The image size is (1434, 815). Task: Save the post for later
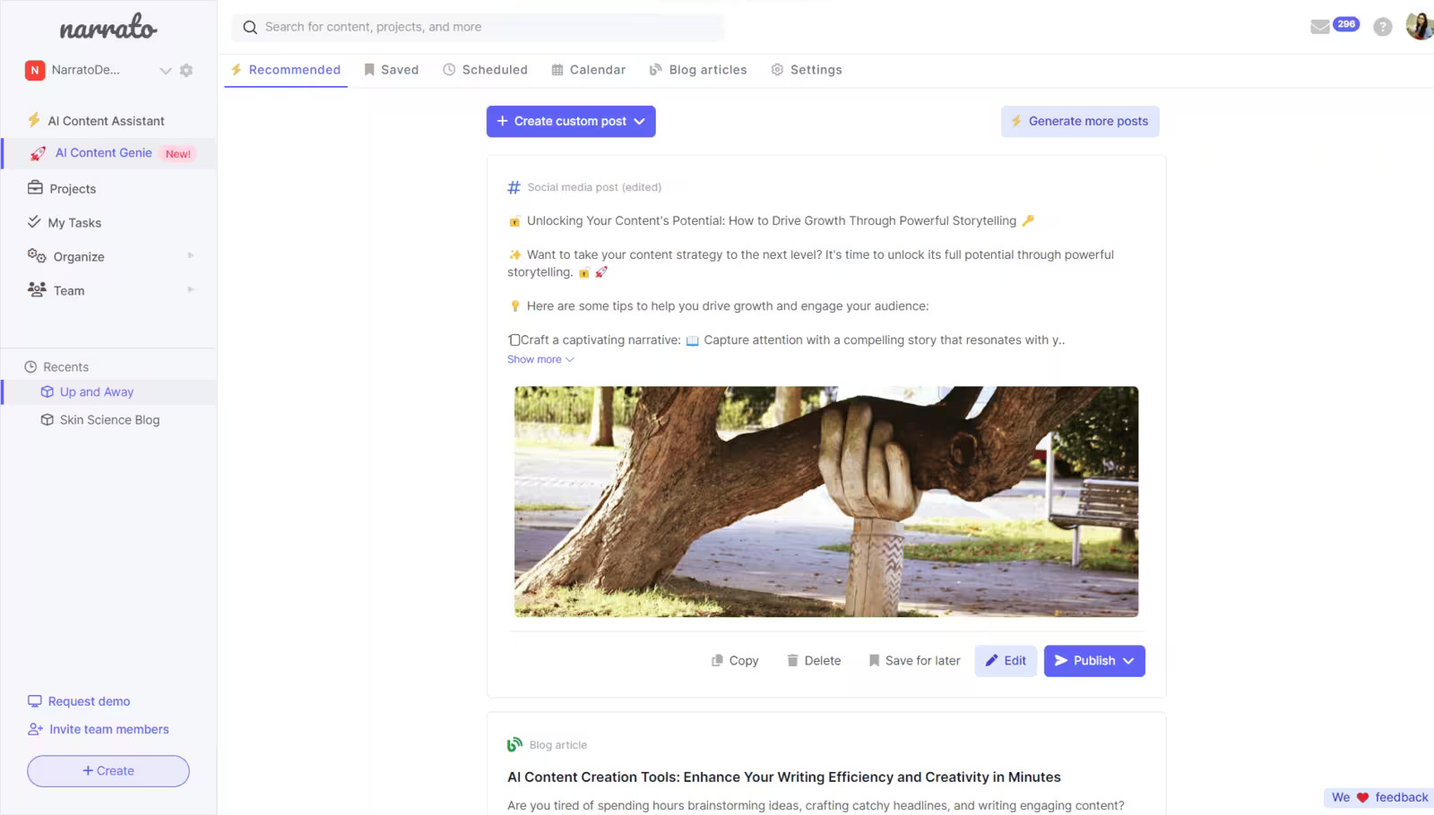914,661
